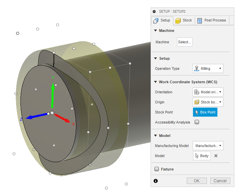Open the Stock tab
Viewport: 238px width, 191px height.
coord(184,20)
